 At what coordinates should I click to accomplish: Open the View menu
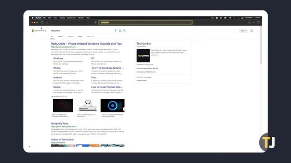coord(55,18)
